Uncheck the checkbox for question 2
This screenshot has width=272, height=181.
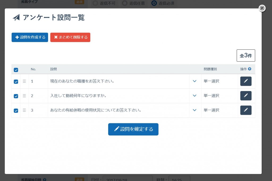16,96
